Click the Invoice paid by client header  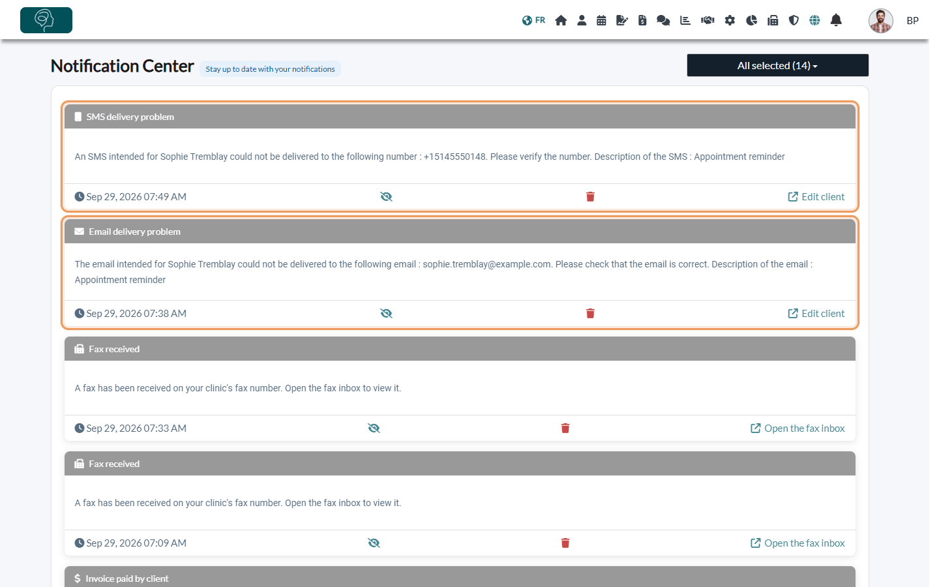pos(460,578)
